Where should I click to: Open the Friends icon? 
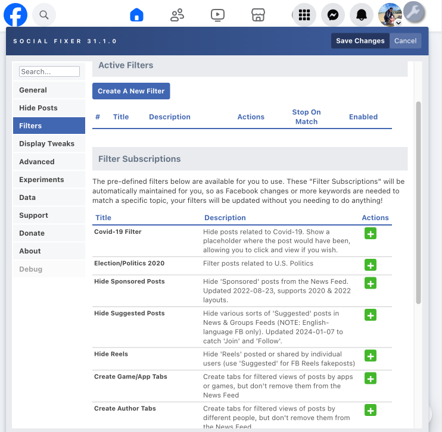177,15
